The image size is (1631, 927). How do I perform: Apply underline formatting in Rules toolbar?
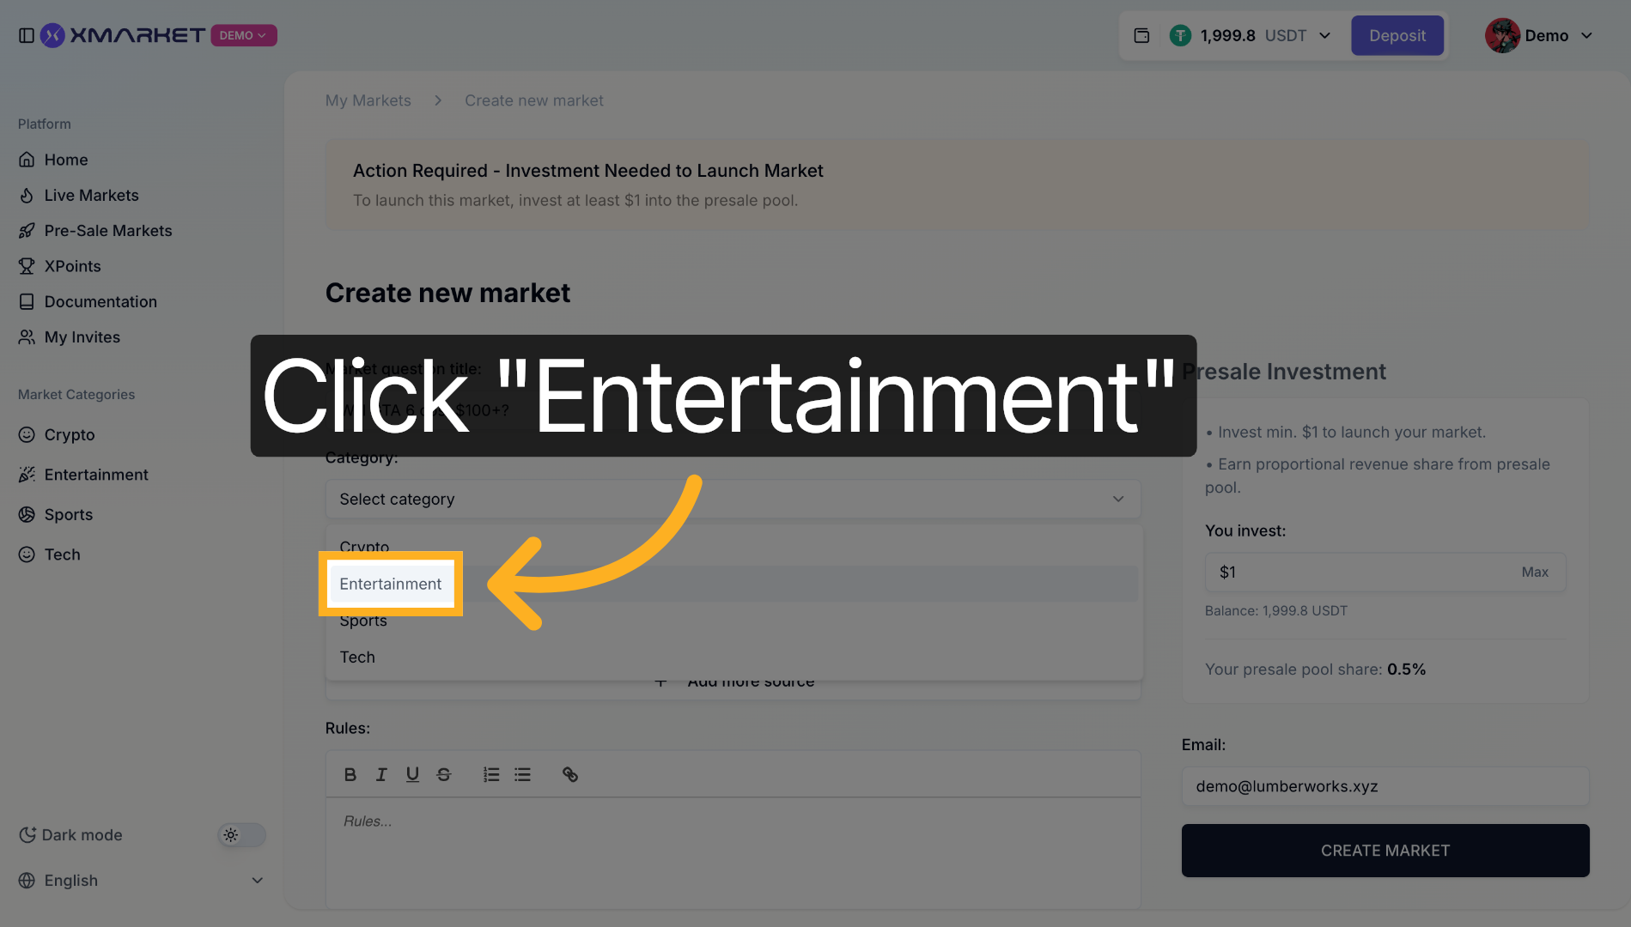tap(412, 774)
